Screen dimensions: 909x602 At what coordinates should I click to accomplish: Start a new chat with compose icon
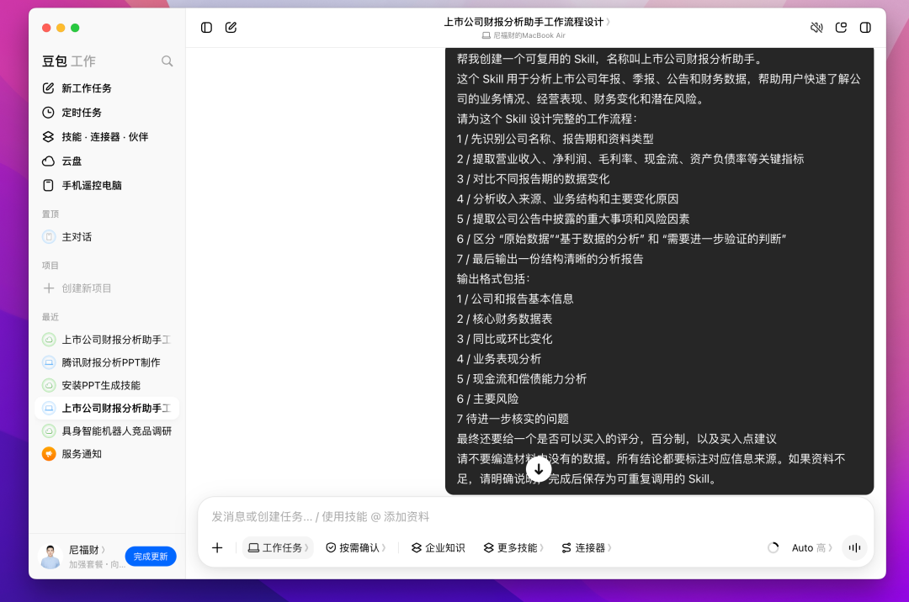coord(231,27)
